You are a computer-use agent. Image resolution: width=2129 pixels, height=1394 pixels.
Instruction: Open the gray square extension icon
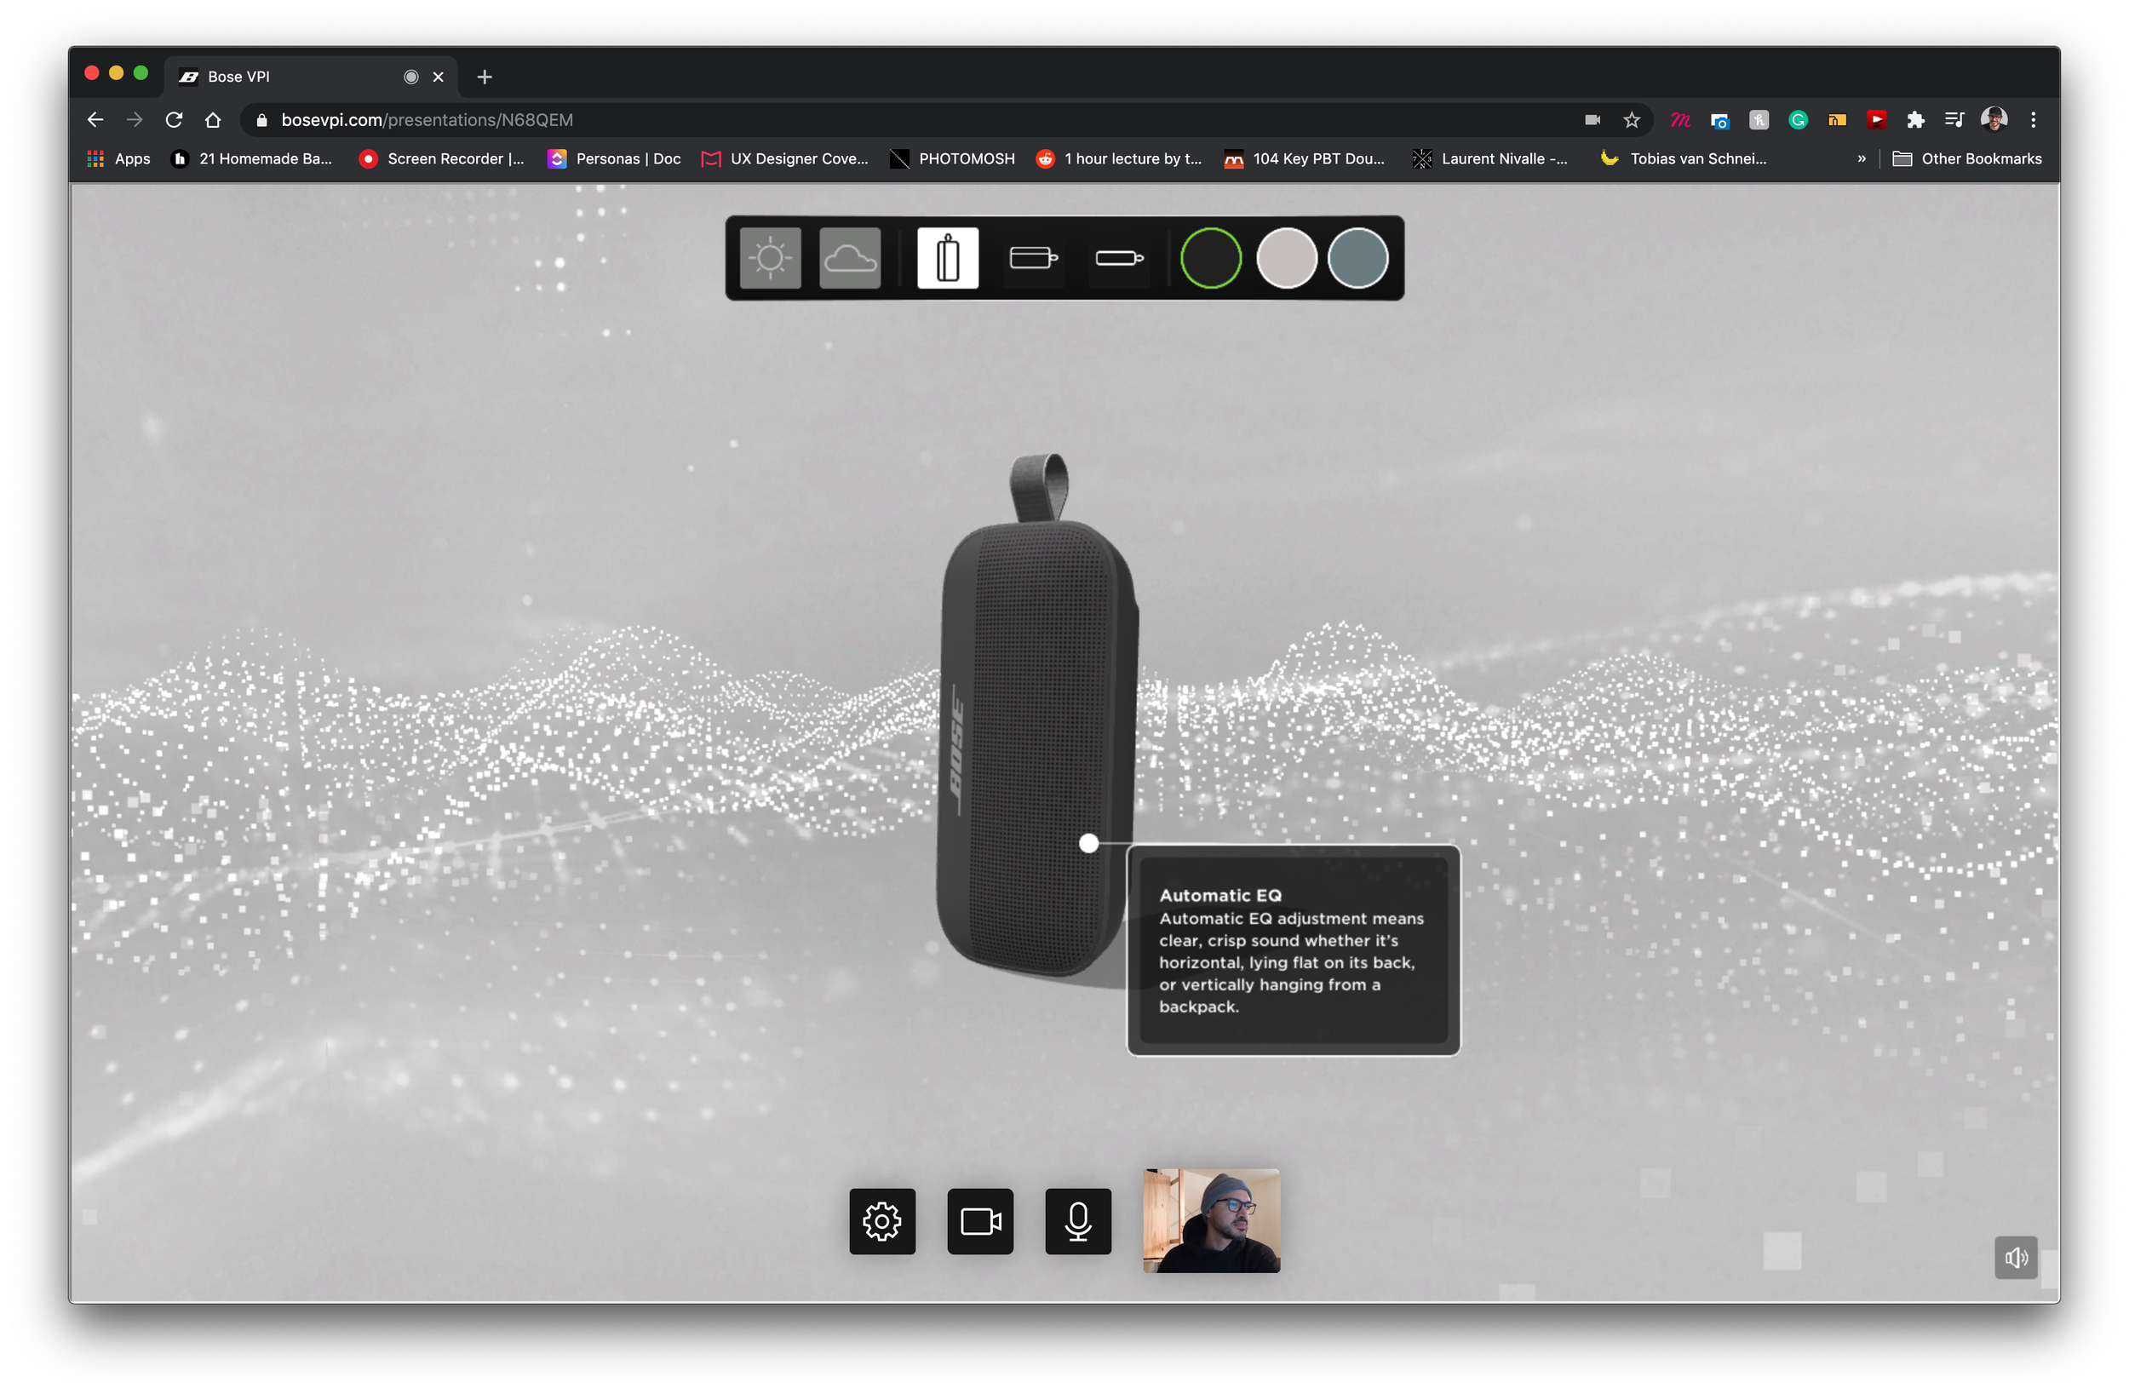pos(1759,120)
